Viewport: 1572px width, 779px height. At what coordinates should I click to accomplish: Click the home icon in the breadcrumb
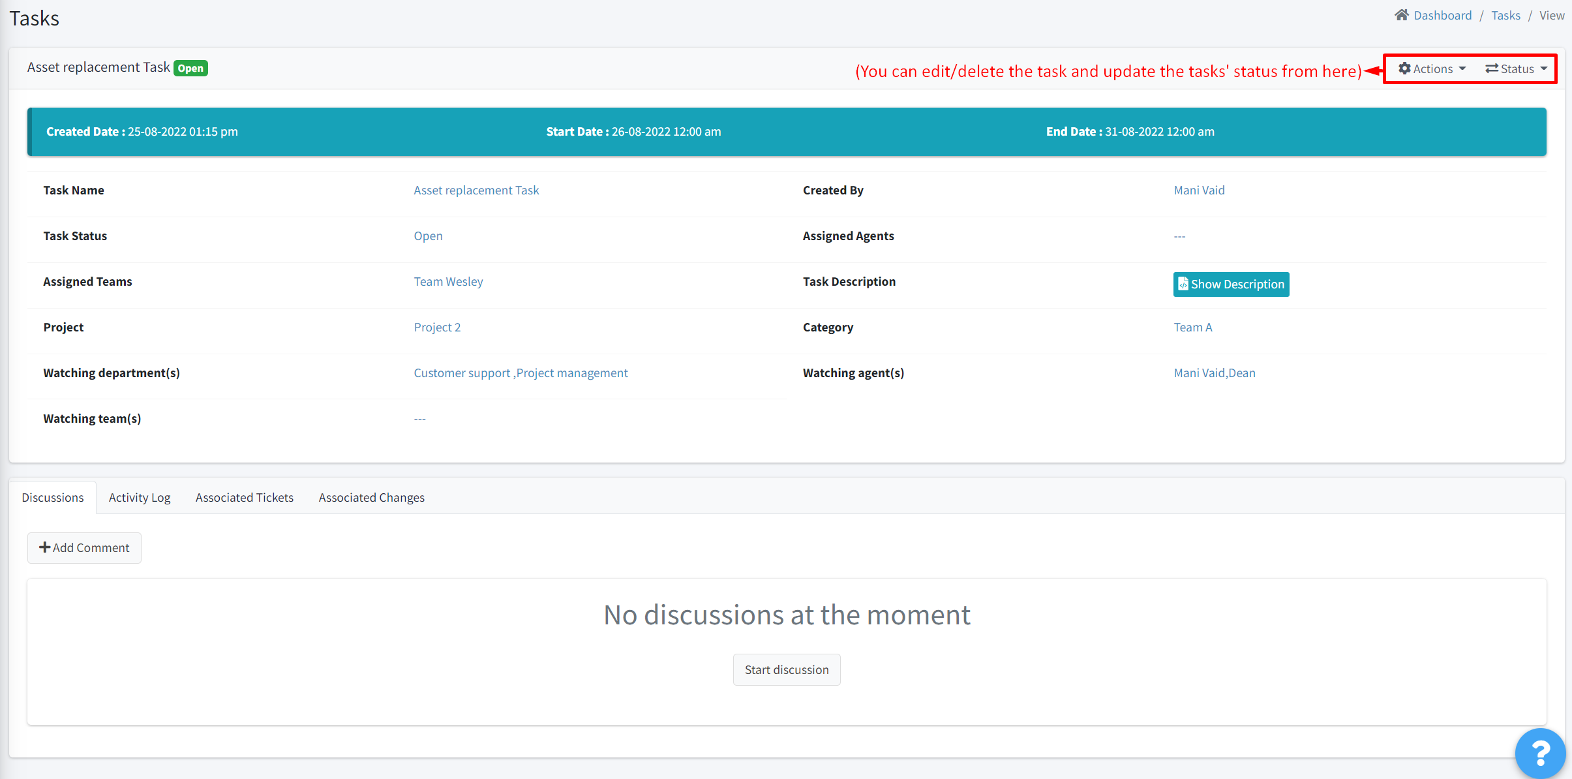(1402, 14)
